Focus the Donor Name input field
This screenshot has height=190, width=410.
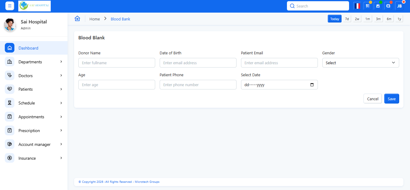click(116, 63)
